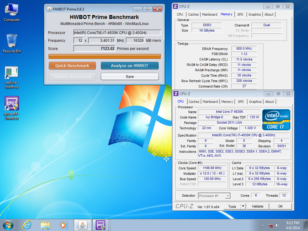Switch to SPD tab in lower CPU-Z window
Viewport: 308px width, 231px height.
241,102
